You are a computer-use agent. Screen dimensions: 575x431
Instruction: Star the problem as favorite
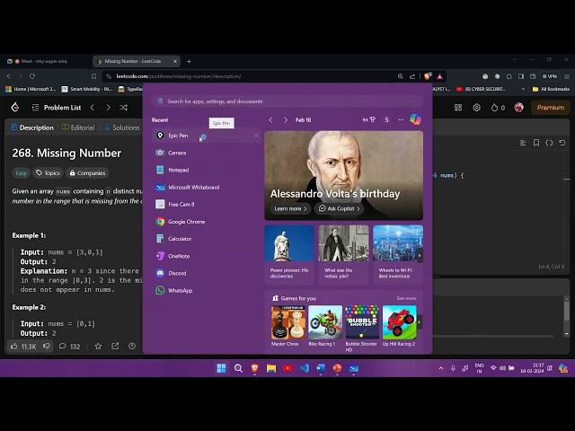click(x=98, y=347)
